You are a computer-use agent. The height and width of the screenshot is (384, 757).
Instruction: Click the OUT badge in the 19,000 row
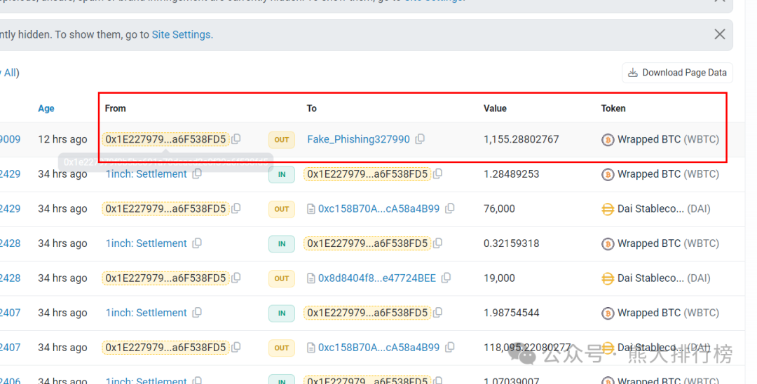[282, 278]
